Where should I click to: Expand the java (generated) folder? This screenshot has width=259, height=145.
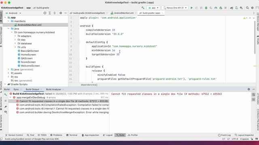tap(8, 69)
